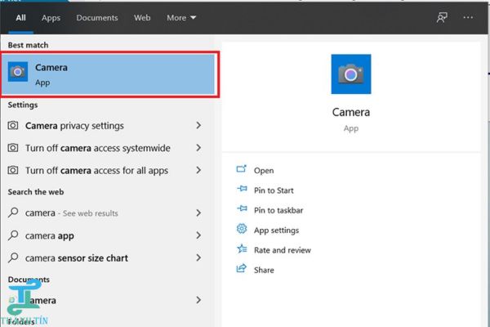Click Open in the Camera actions
The image size is (490, 327).
pyautogui.click(x=264, y=171)
